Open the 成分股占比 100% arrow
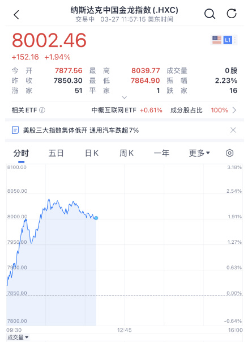The height and width of the screenshot is (342, 248). [234, 110]
